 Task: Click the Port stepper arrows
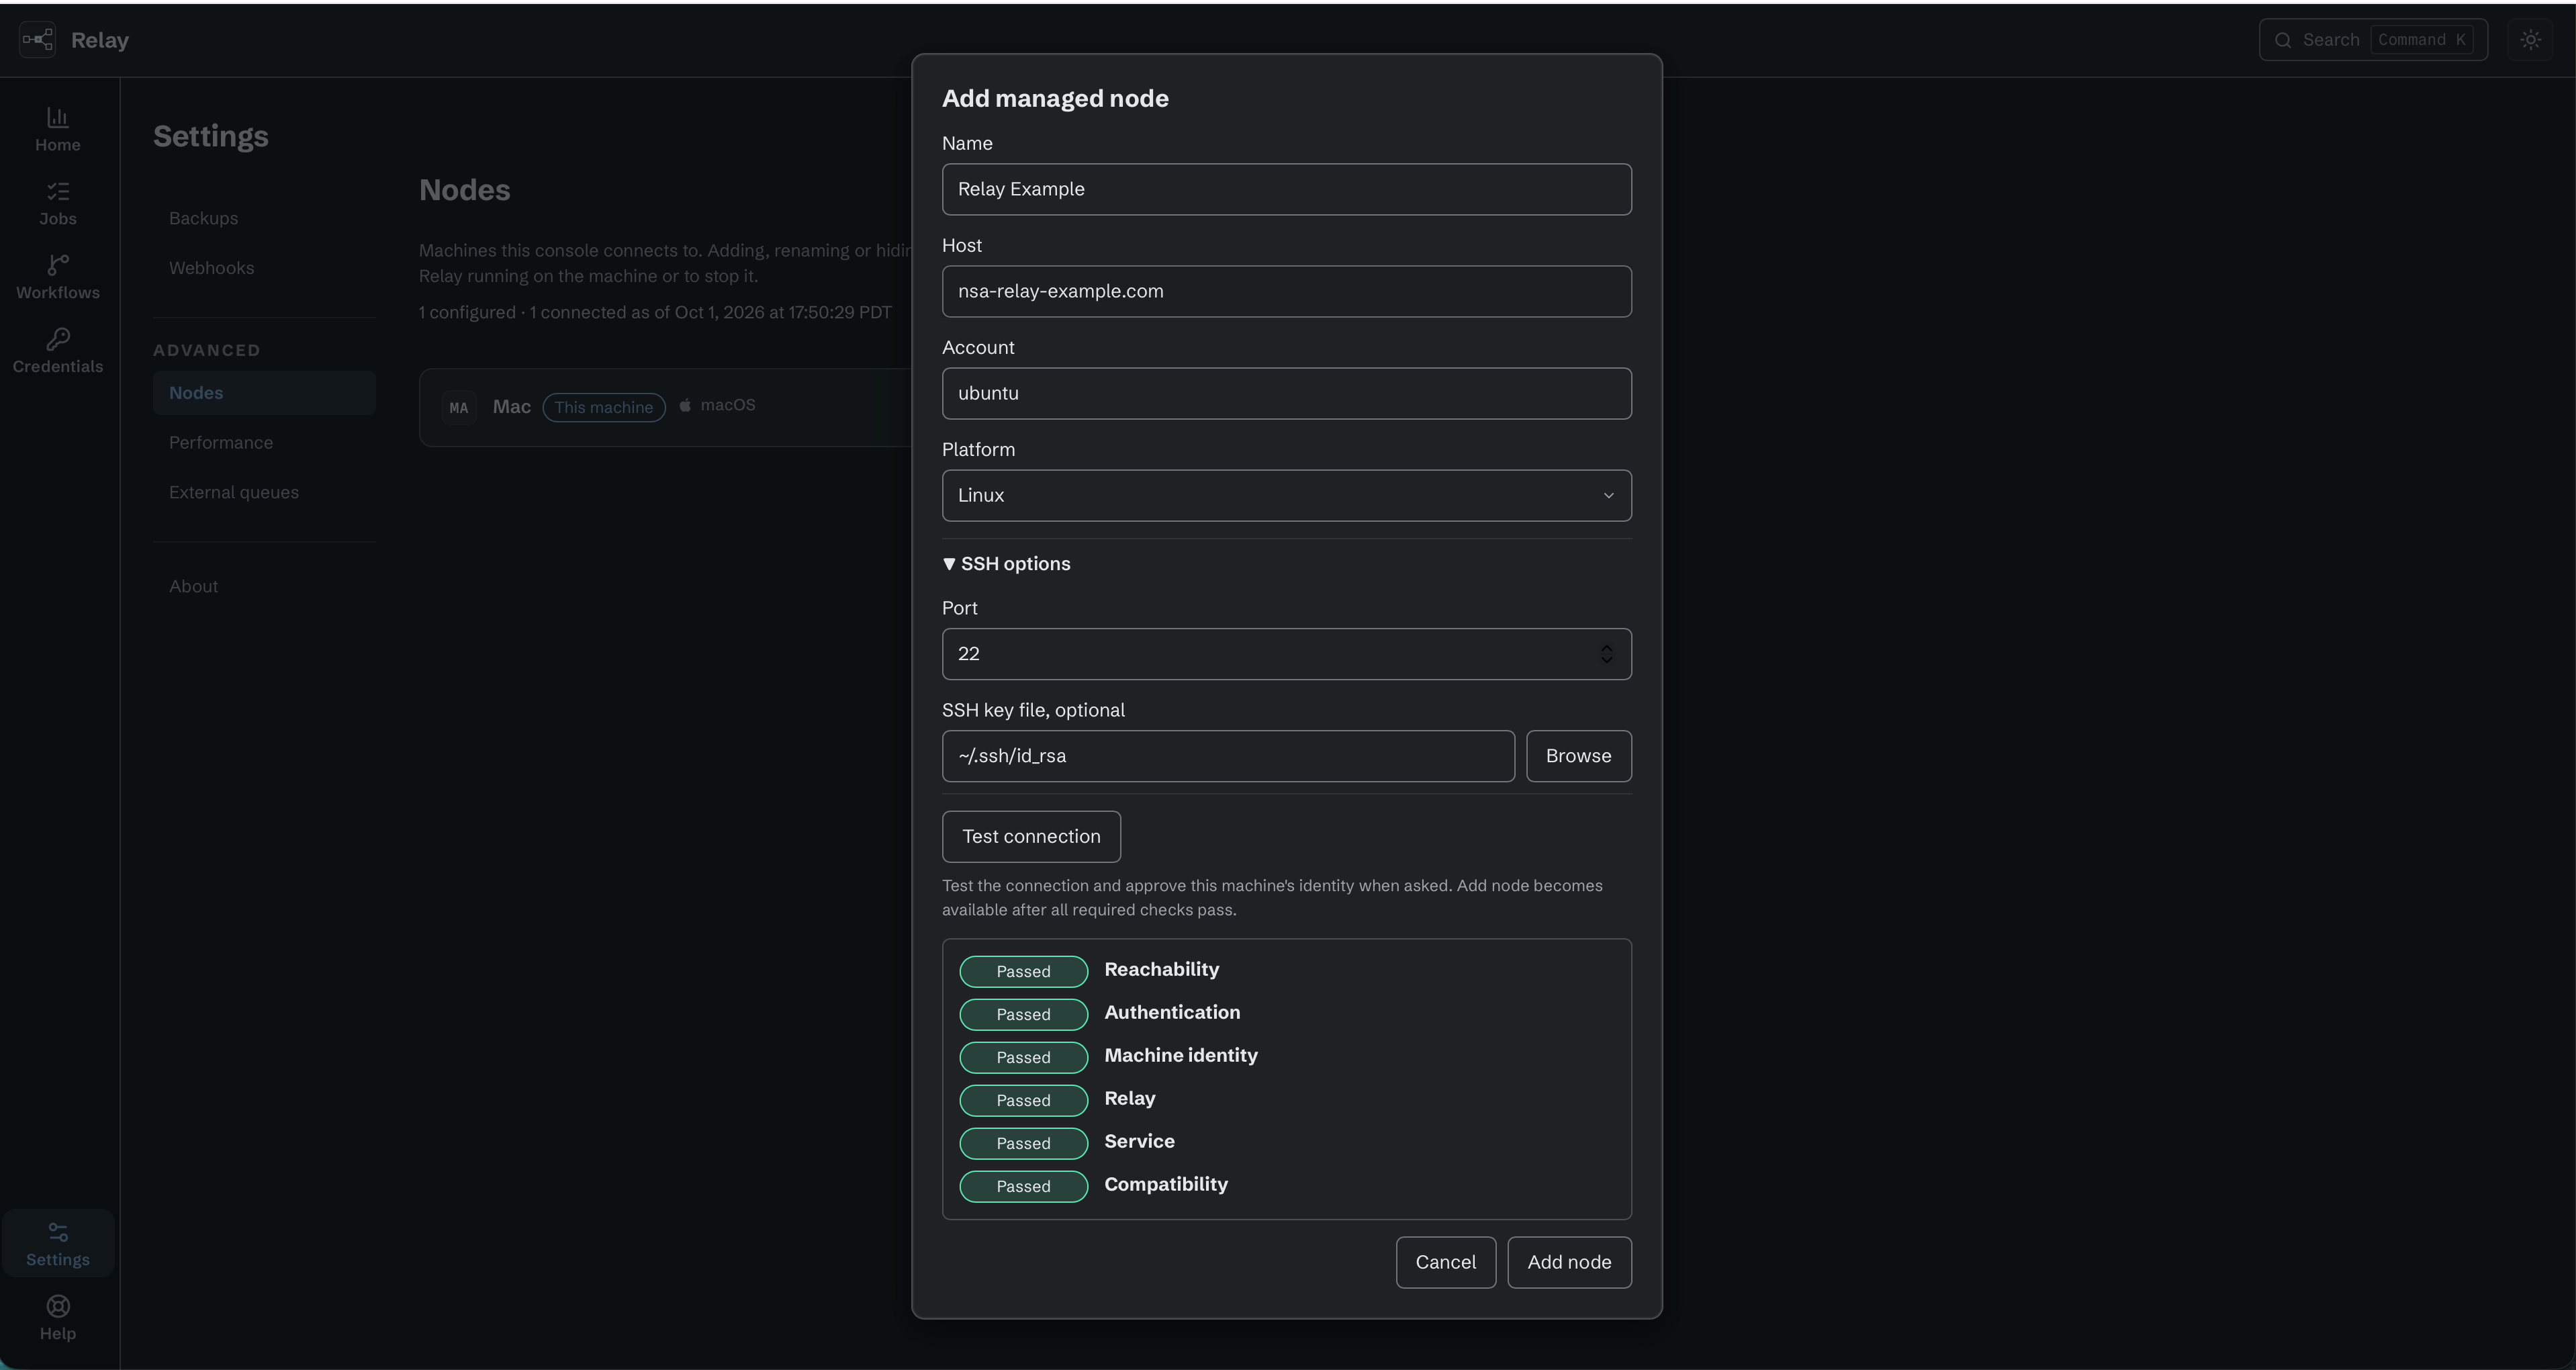coord(1606,654)
